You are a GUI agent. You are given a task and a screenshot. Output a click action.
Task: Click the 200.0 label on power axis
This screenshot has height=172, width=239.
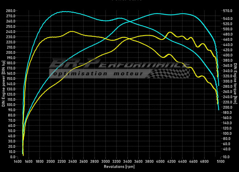(x=11, y=53)
